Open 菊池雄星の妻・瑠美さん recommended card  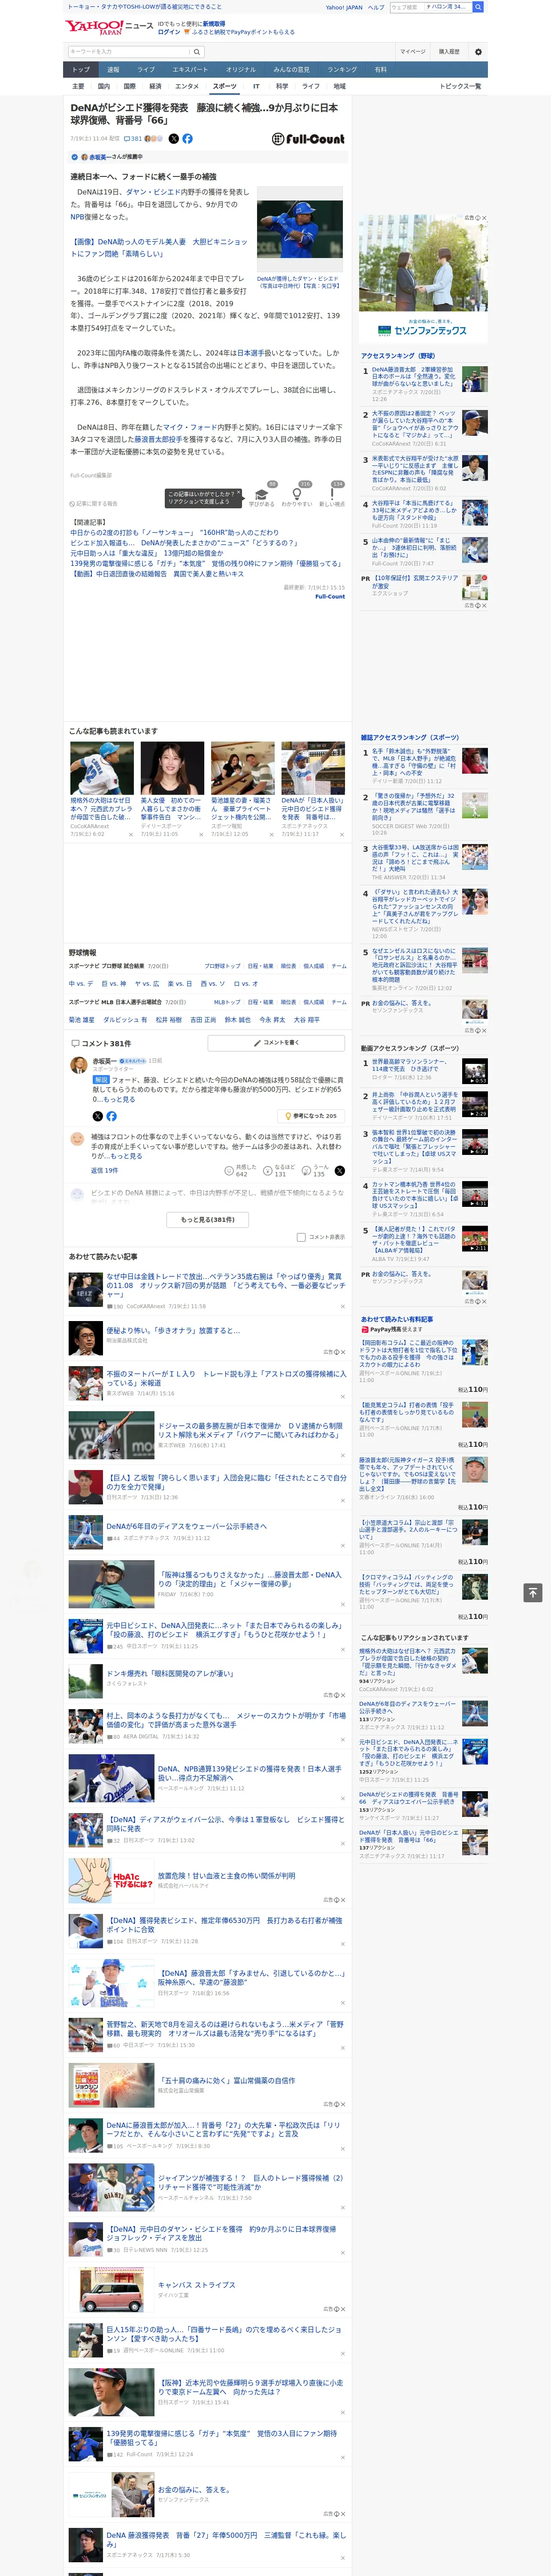pos(242,789)
